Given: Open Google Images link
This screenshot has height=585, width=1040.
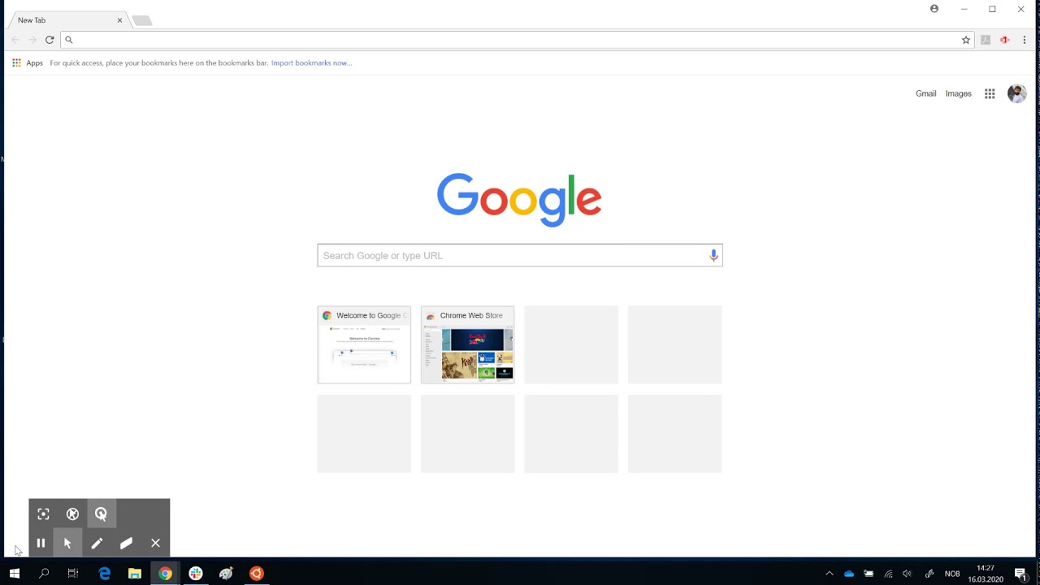Looking at the screenshot, I should point(959,93).
